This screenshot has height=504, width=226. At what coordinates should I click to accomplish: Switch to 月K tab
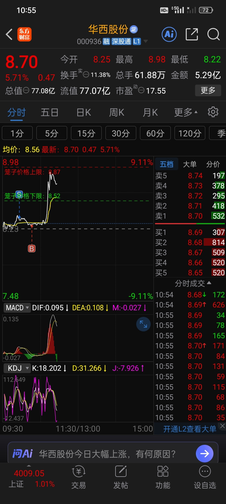(x=150, y=112)
